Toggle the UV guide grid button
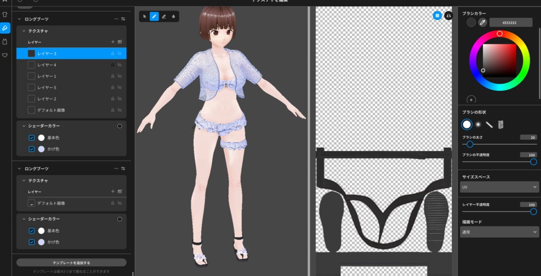The width and height of the screenshot is (541, 276). click(x=437, y=15)
